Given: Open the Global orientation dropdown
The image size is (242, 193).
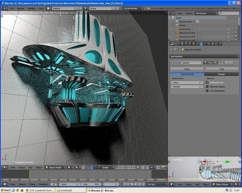Looking at the screenshot, I should (x=108, y=167).
